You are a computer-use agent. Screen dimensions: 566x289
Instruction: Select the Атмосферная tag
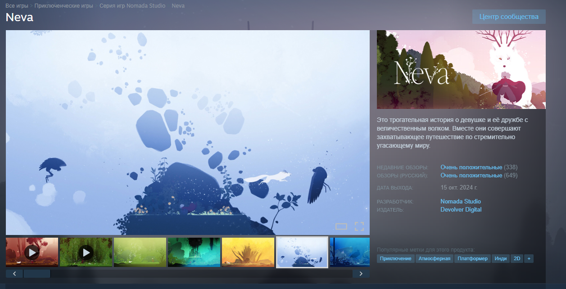coord(434,258)
